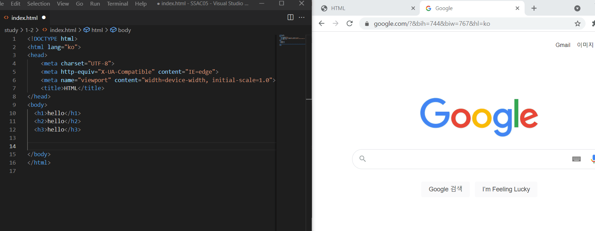
Task: Click line number 14 in gutter
Action: [13, 146]
